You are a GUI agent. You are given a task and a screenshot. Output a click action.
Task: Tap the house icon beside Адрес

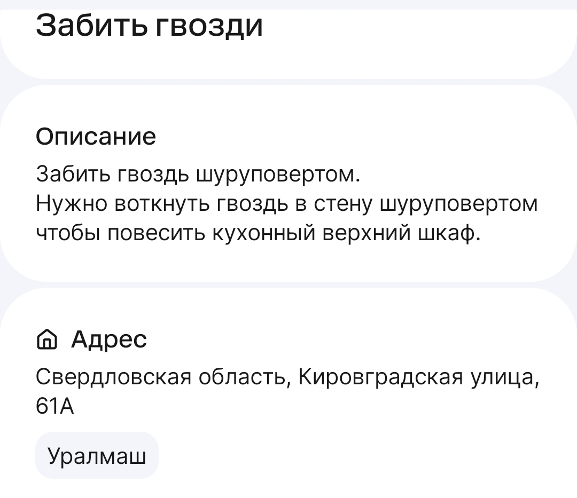[x=48, y=339]
